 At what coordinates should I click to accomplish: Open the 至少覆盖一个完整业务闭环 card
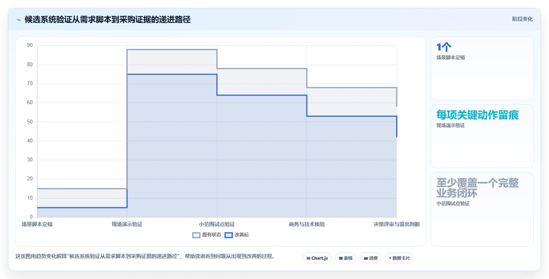482,209
